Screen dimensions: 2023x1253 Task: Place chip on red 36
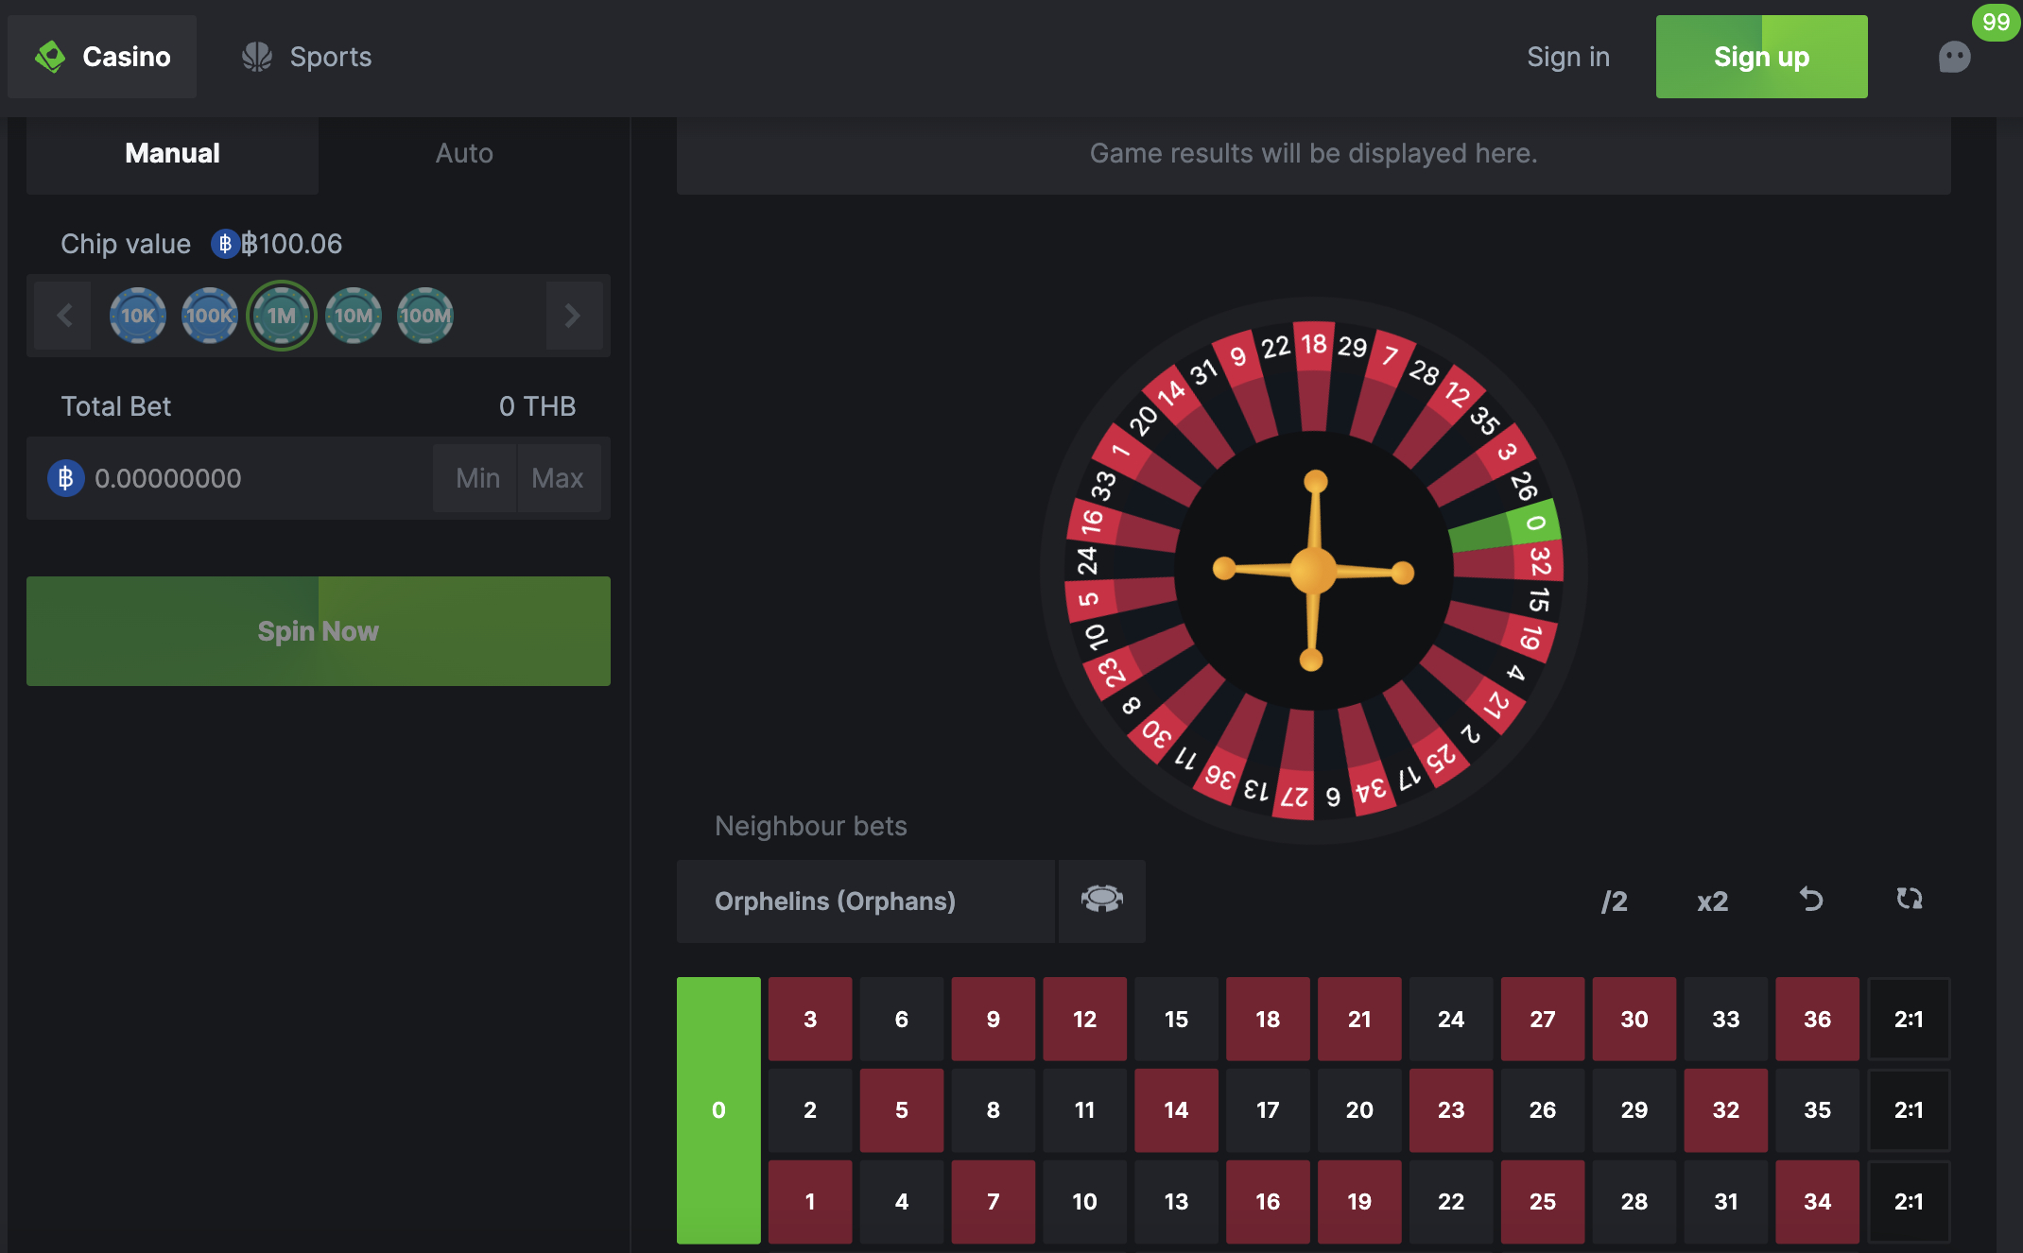[x=1818, y=1019]
